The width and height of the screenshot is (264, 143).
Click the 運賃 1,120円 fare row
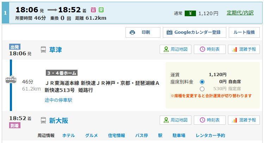tap(198, 75)
